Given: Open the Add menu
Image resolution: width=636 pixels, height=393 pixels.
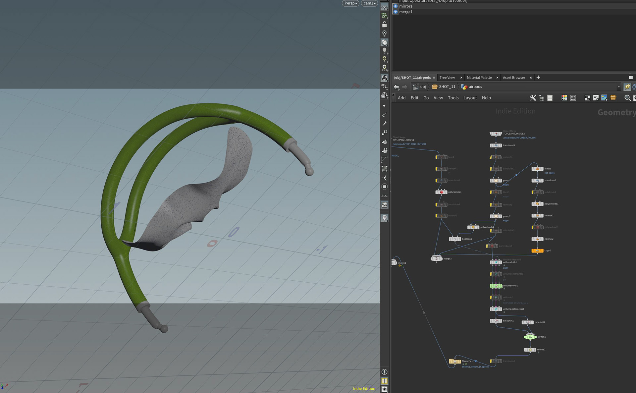Looking at the screenshot, I should click(x=401, y=98).
